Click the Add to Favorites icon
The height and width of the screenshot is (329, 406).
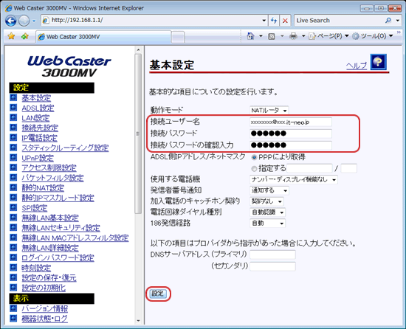(x=25, y=36)
